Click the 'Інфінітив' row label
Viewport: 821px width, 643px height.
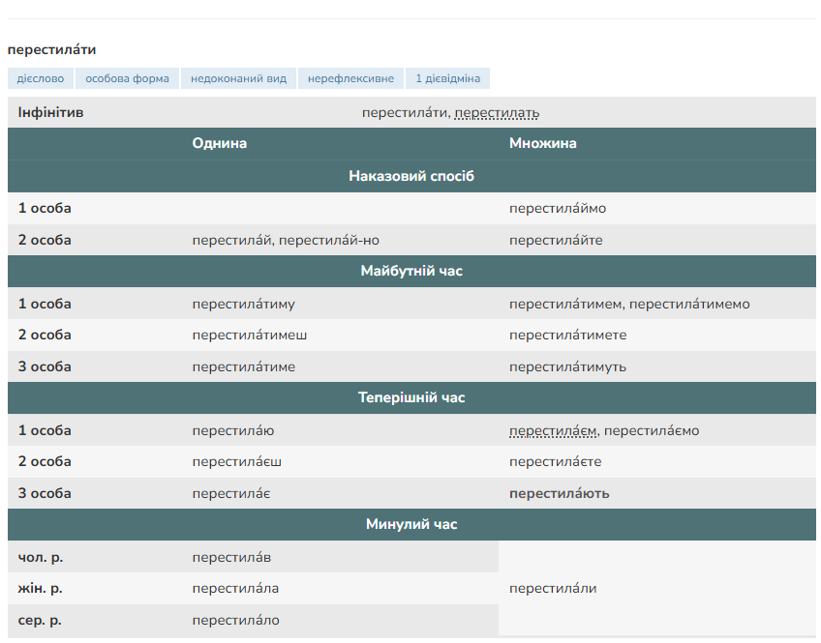point(50,113)
